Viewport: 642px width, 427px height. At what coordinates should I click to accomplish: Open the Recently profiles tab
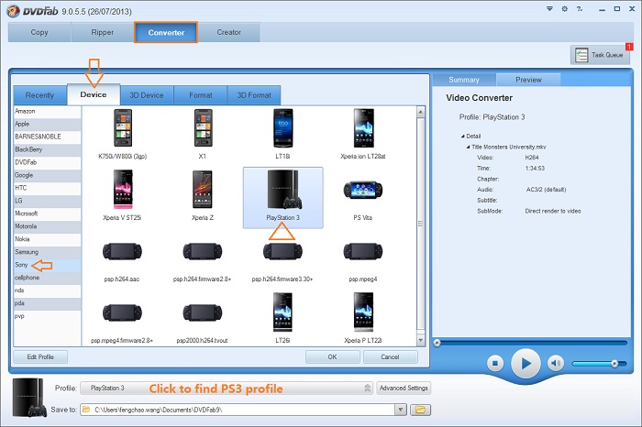(x=39, y=95)
